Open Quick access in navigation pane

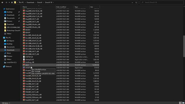(10, 9)
